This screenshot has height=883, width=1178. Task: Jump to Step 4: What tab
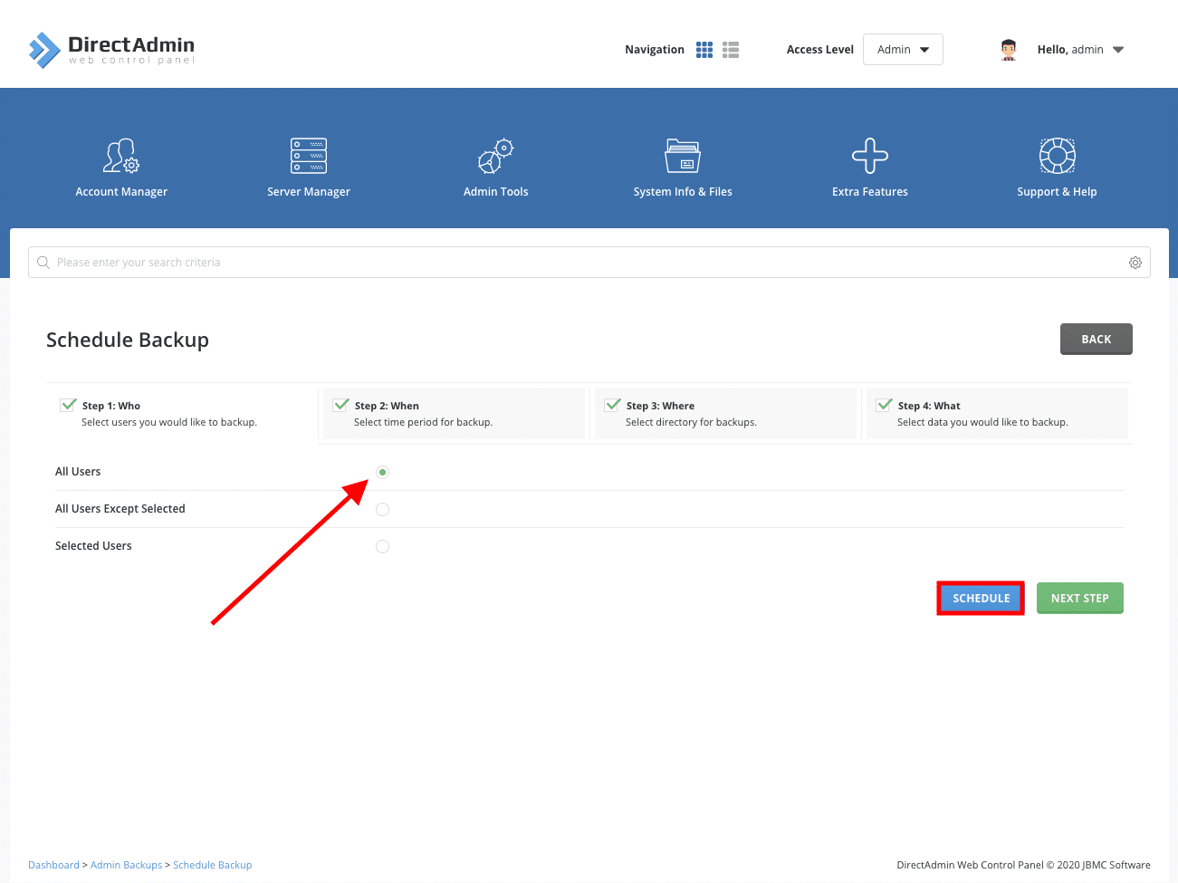point(996,414)
